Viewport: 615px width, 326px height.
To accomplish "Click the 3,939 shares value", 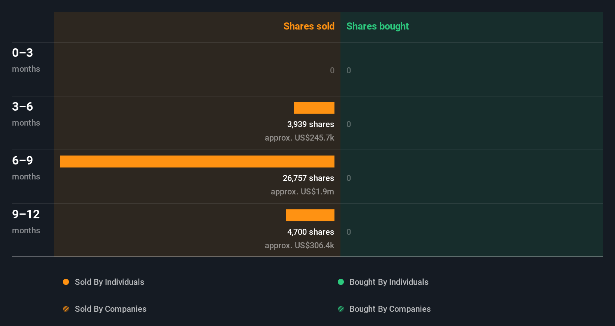I will (310, 124).
